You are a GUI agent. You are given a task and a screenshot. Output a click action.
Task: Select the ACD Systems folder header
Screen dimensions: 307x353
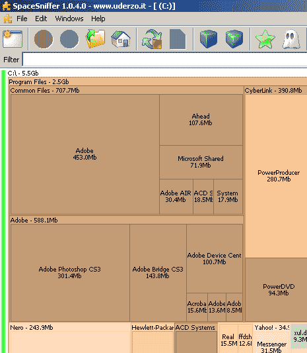coord(195,328)
